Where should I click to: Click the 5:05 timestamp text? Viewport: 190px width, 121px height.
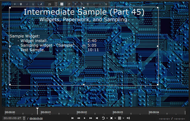coord(92,45)
